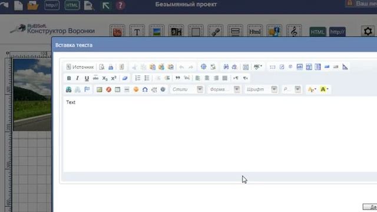Toggle Block Quote formatting
The image size is (377, 212).
(178, 78)
